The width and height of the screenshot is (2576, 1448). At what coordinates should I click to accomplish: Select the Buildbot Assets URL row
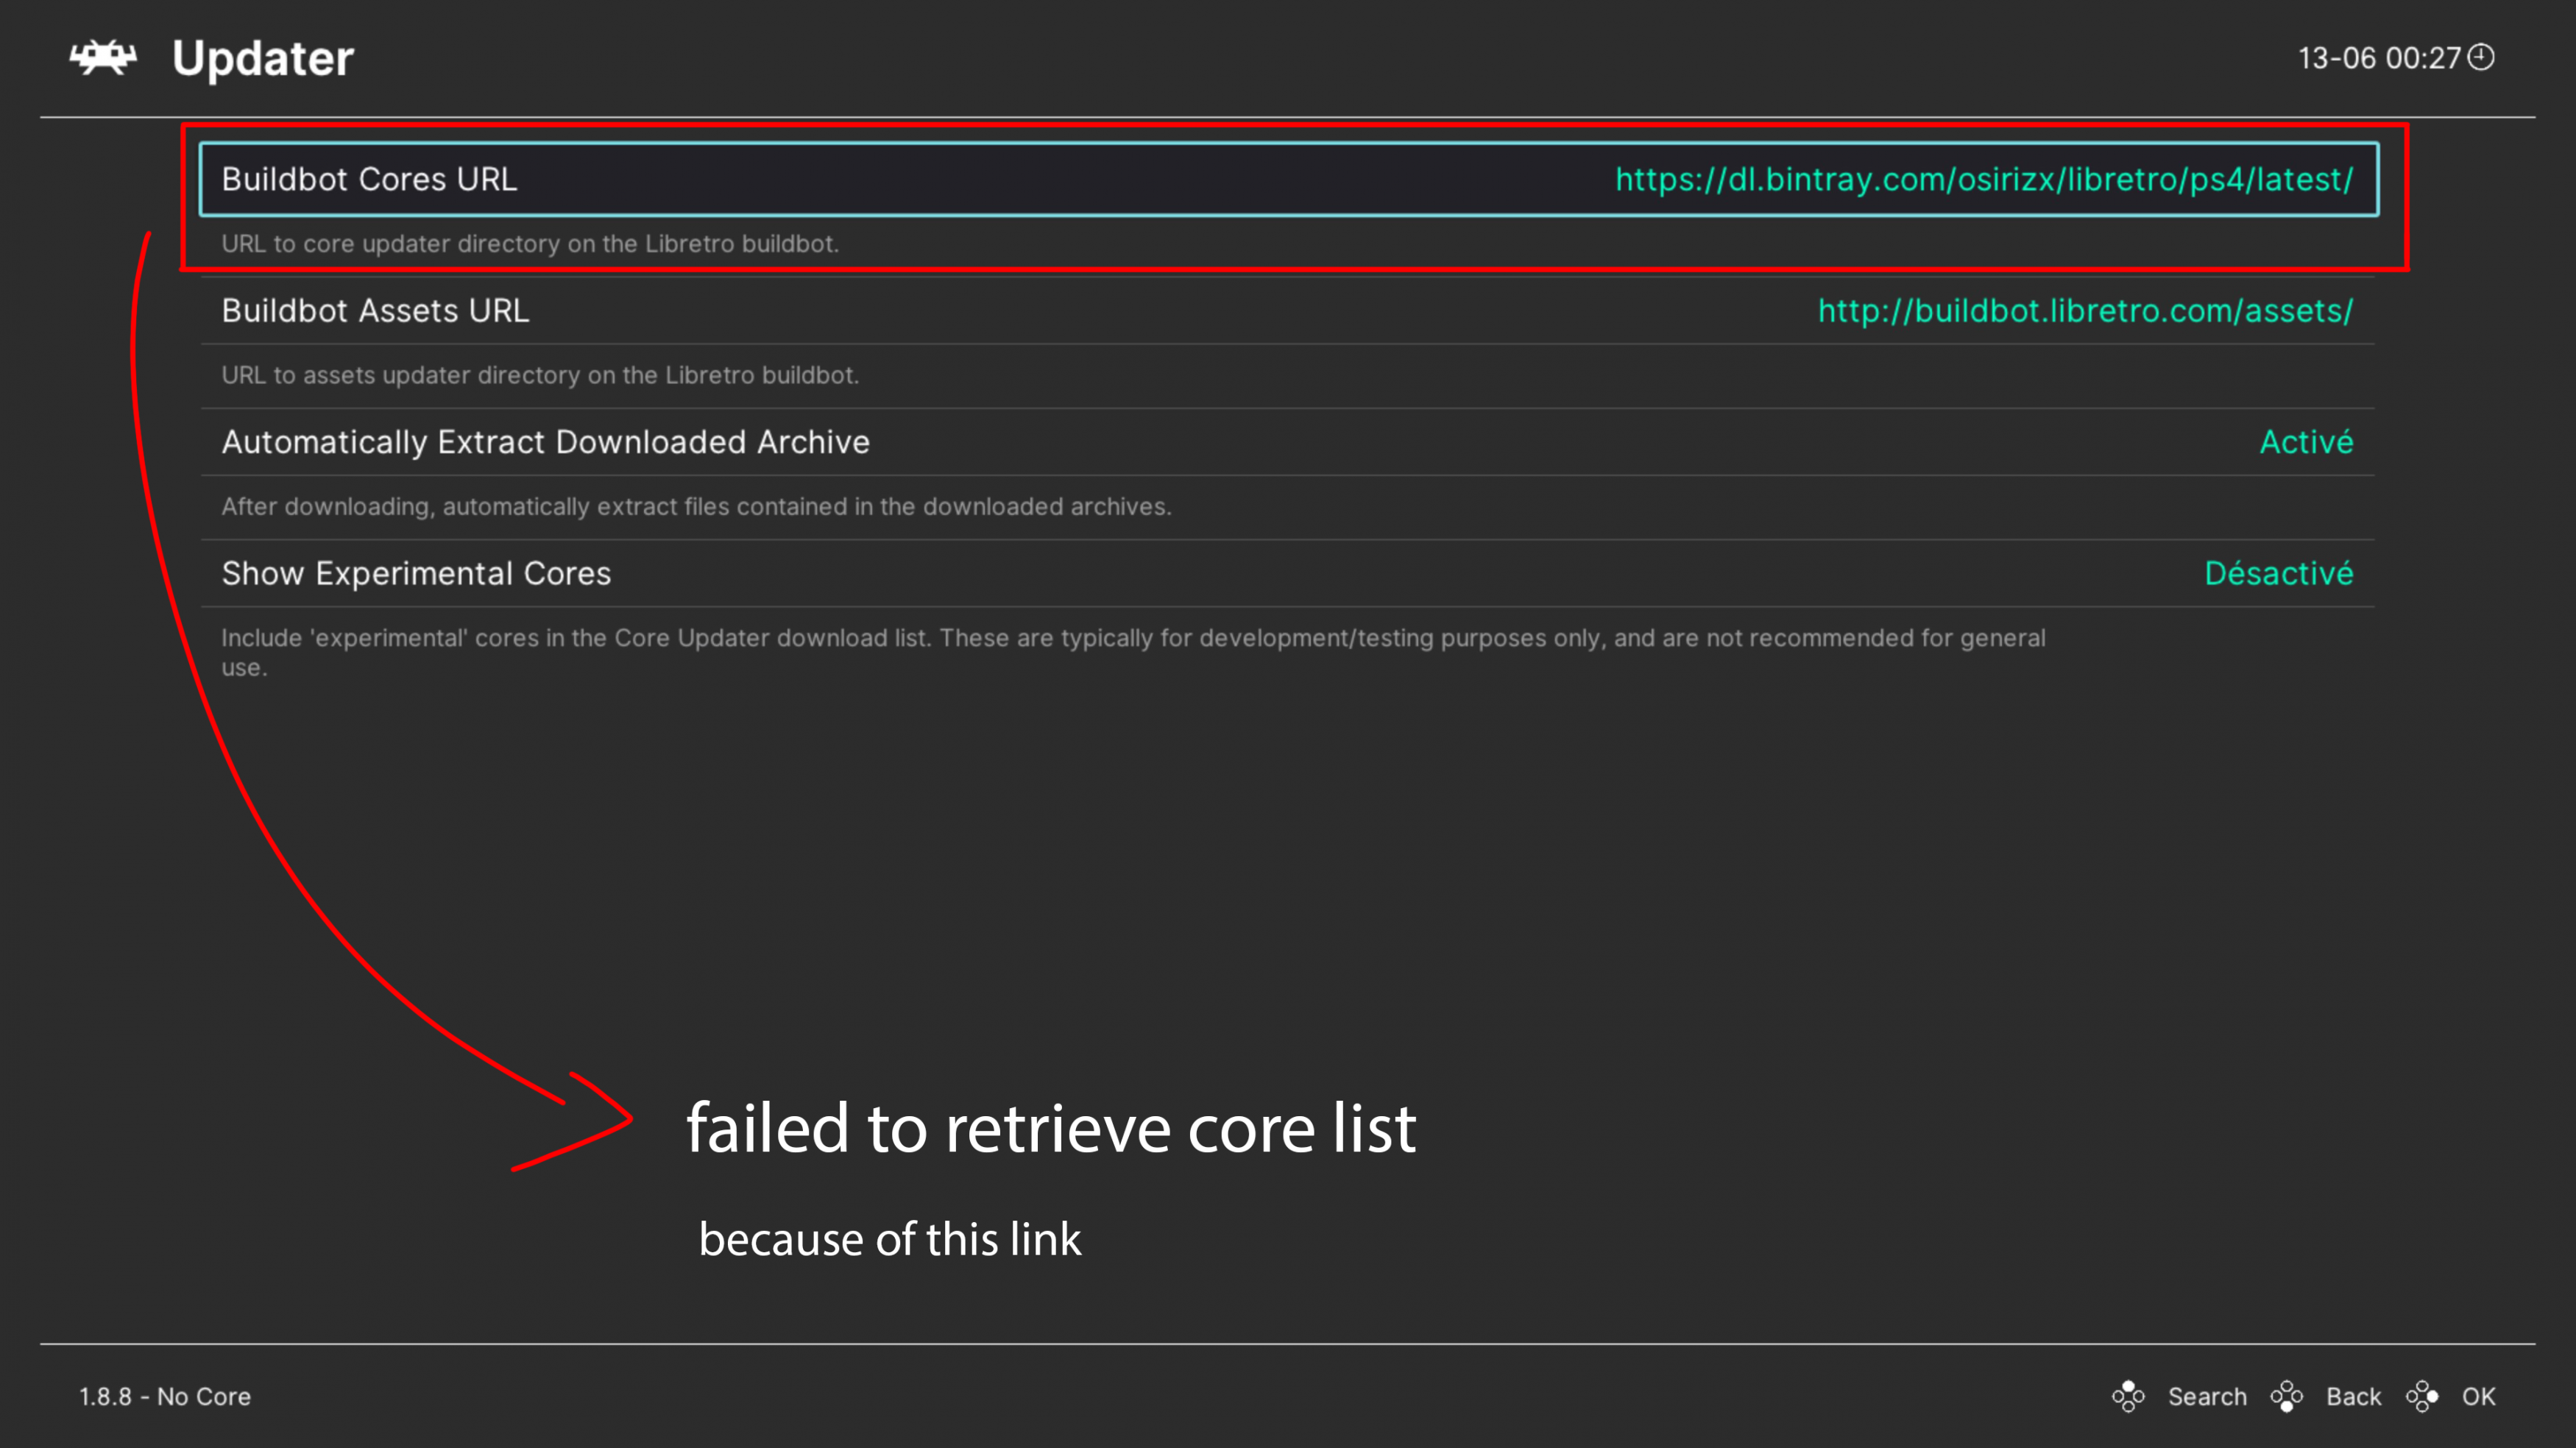point(1288,311)
